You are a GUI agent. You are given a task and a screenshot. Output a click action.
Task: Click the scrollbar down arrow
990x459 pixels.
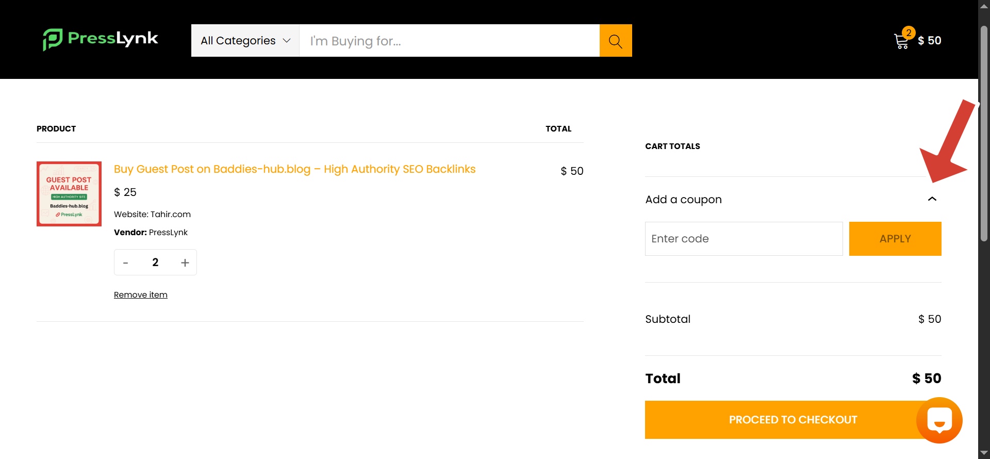984,453
